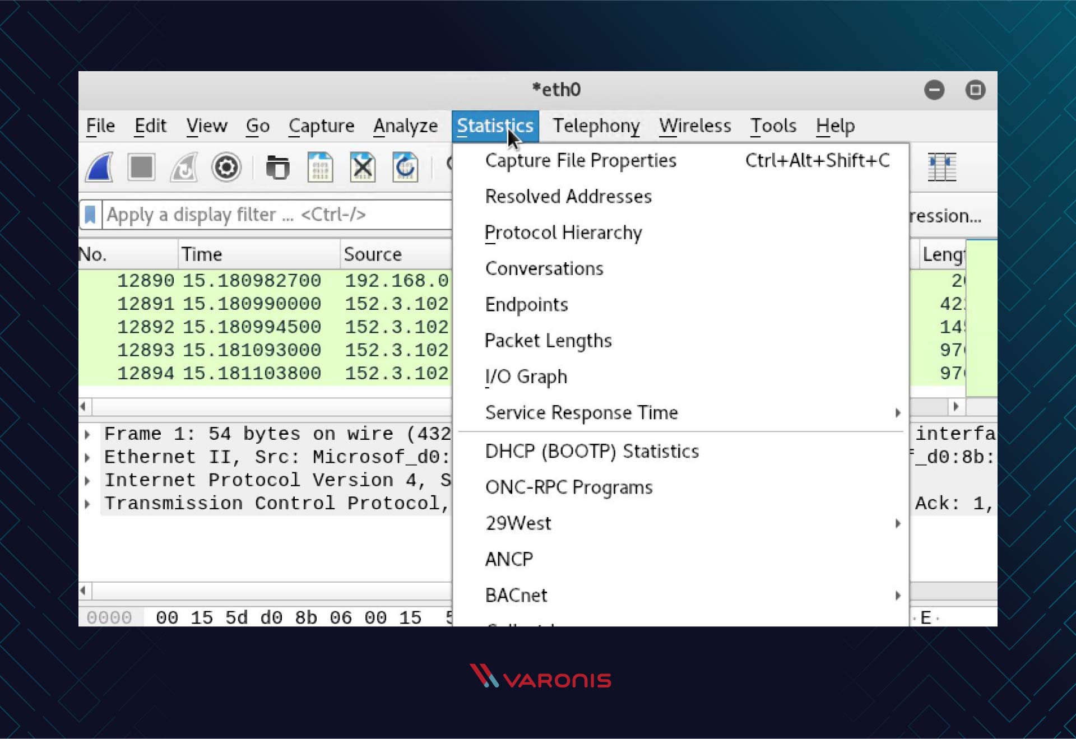1076x739 pixels.
Task: Click packet list scroll-right arrow
Action: pos(956,406)
